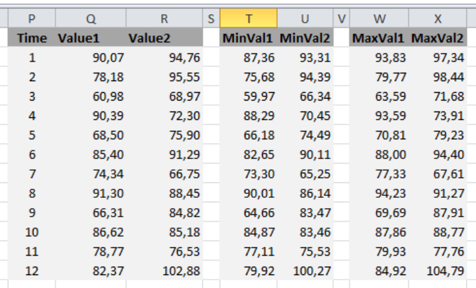
Task: Click column X header
Action: 438,18
